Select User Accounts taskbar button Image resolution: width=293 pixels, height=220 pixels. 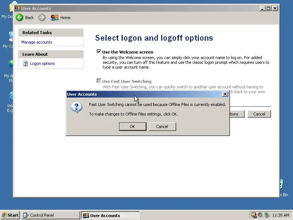point(111,215)
